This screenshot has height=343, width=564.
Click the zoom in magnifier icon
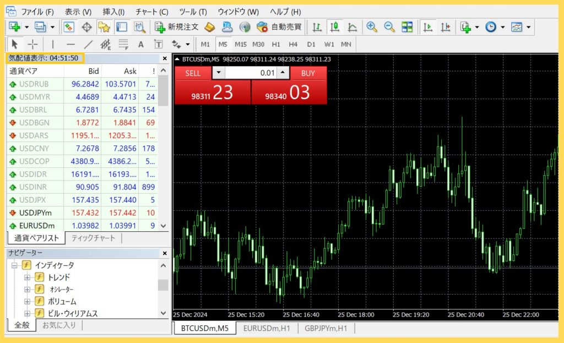(372, 26)
